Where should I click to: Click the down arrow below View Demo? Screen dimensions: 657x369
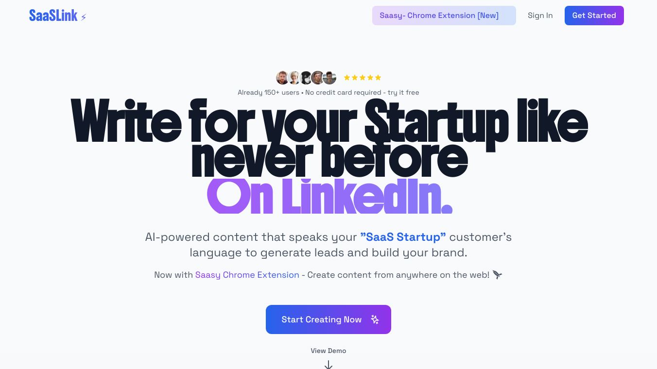(x=328, y=364)
